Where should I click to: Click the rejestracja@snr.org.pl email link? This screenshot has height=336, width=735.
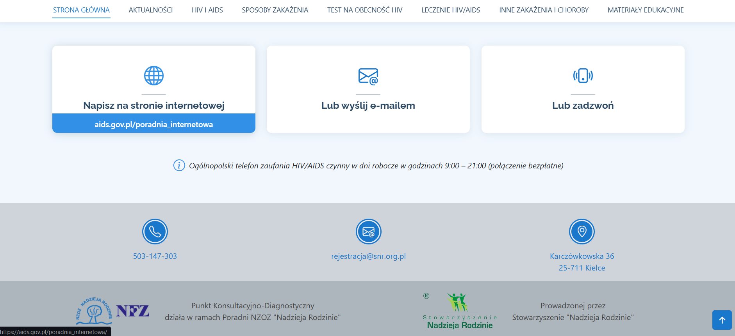click(368, 256)
